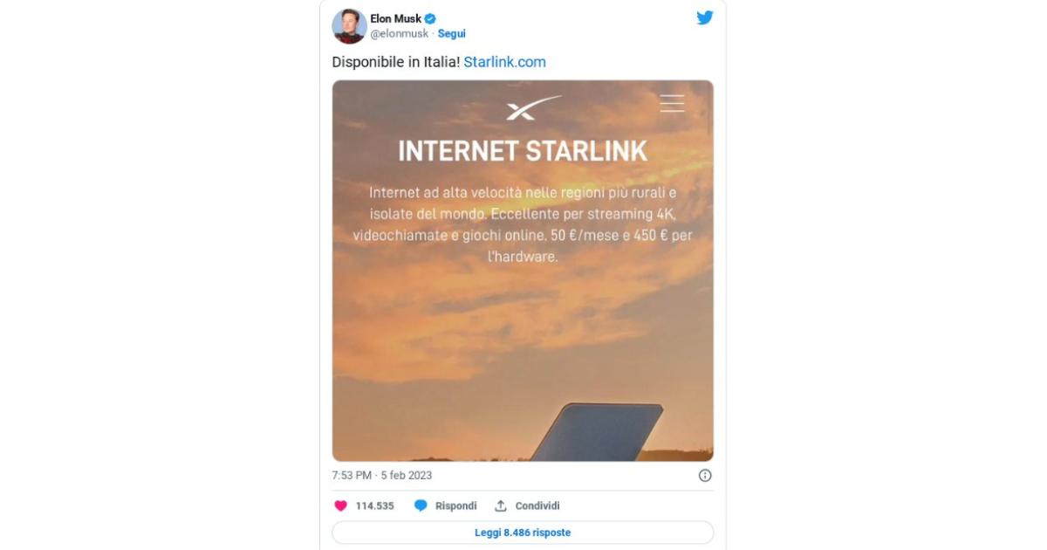Image resolution: width=1047 pixels, height=550 pixels.
Task: Click the Twitter bird logo
Action: (705, 17)
